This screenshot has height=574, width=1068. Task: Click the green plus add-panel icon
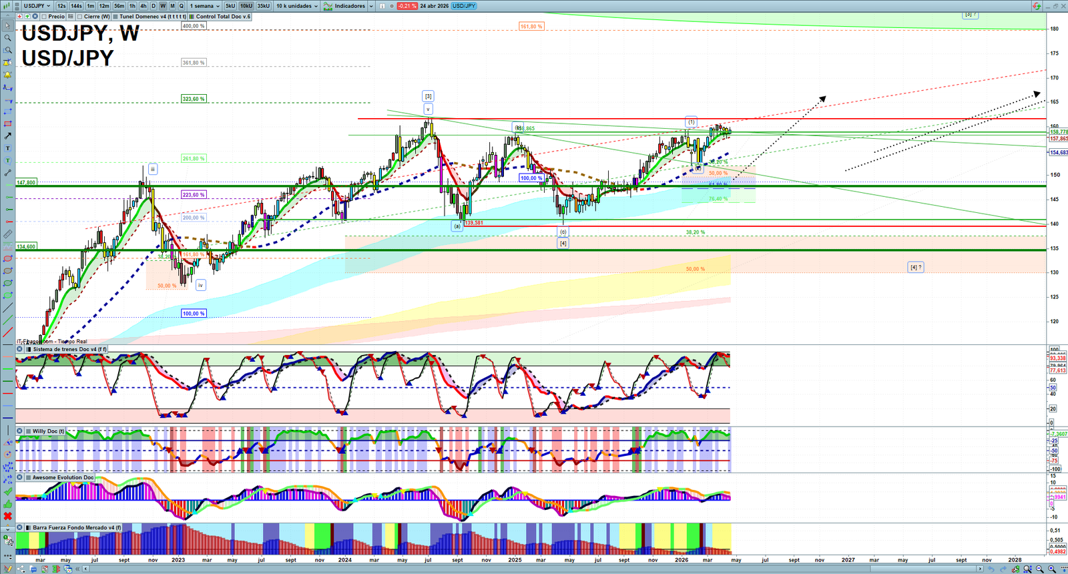pos(27,17)
